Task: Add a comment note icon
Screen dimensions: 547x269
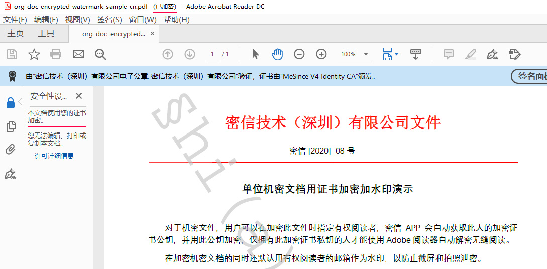Action: (x=448, y=54)
